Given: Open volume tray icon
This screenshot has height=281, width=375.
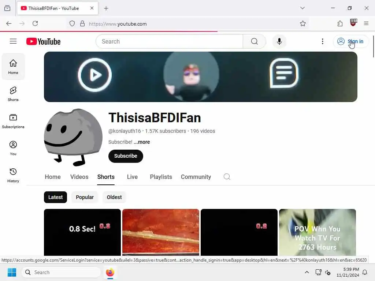Looking at the screenshot, I should point(328,272).
